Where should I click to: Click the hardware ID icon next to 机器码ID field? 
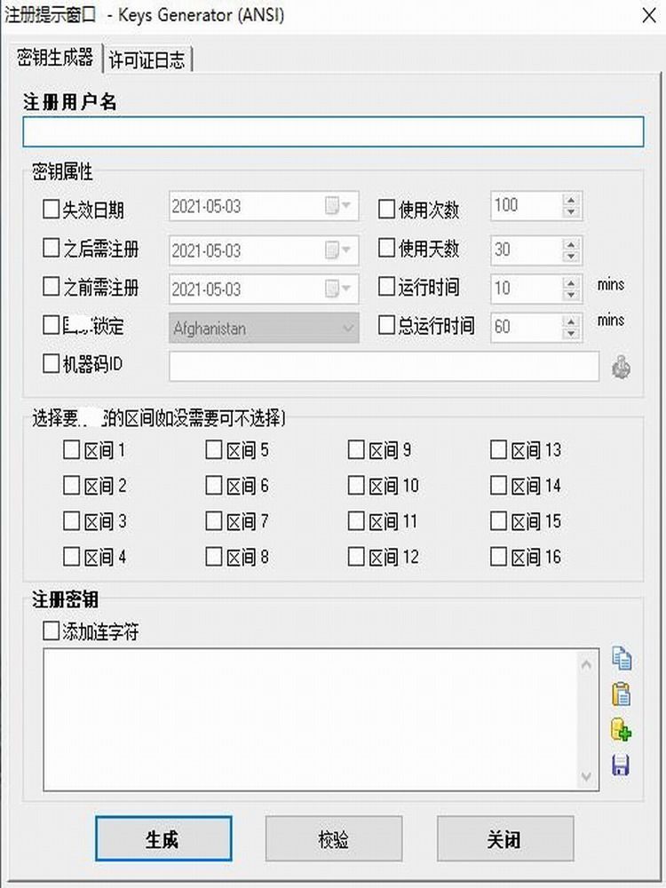[622, 367]
